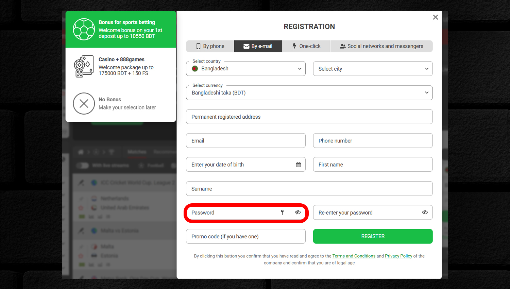Toggle password visibility eye icon

tap(298, 213)
